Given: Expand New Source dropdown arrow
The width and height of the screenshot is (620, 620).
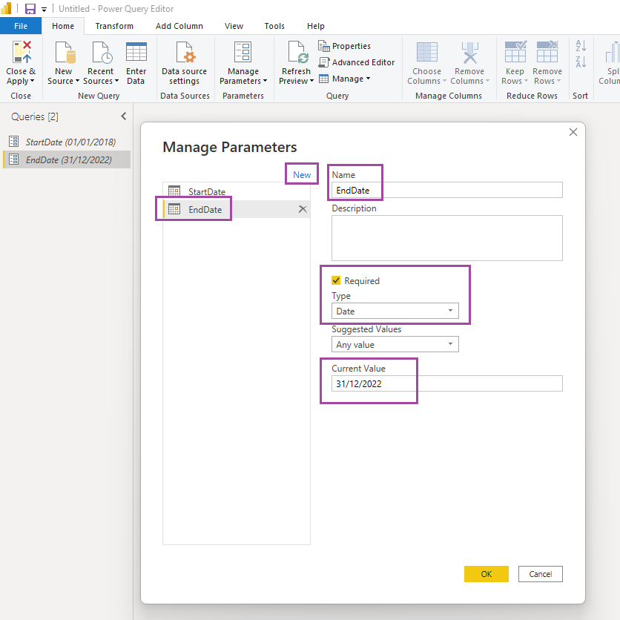Looking at the screenshot, I should (77, 81).
